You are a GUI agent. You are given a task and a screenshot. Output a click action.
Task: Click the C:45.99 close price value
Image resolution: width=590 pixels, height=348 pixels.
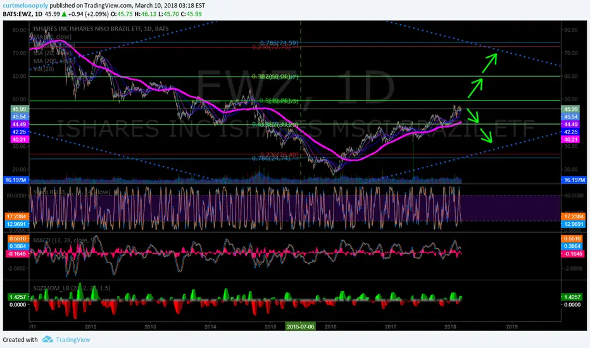[x=191, y=14]
